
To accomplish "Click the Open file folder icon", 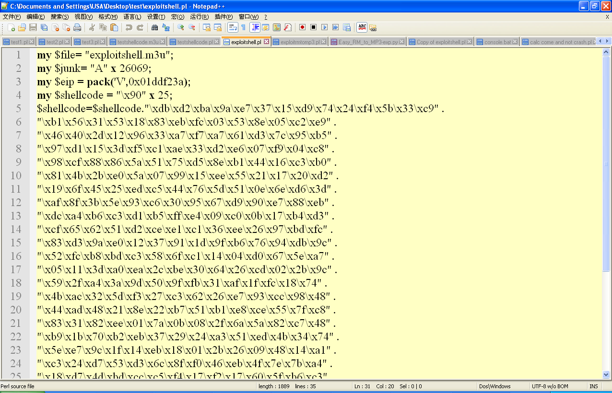I will [22, 27].
